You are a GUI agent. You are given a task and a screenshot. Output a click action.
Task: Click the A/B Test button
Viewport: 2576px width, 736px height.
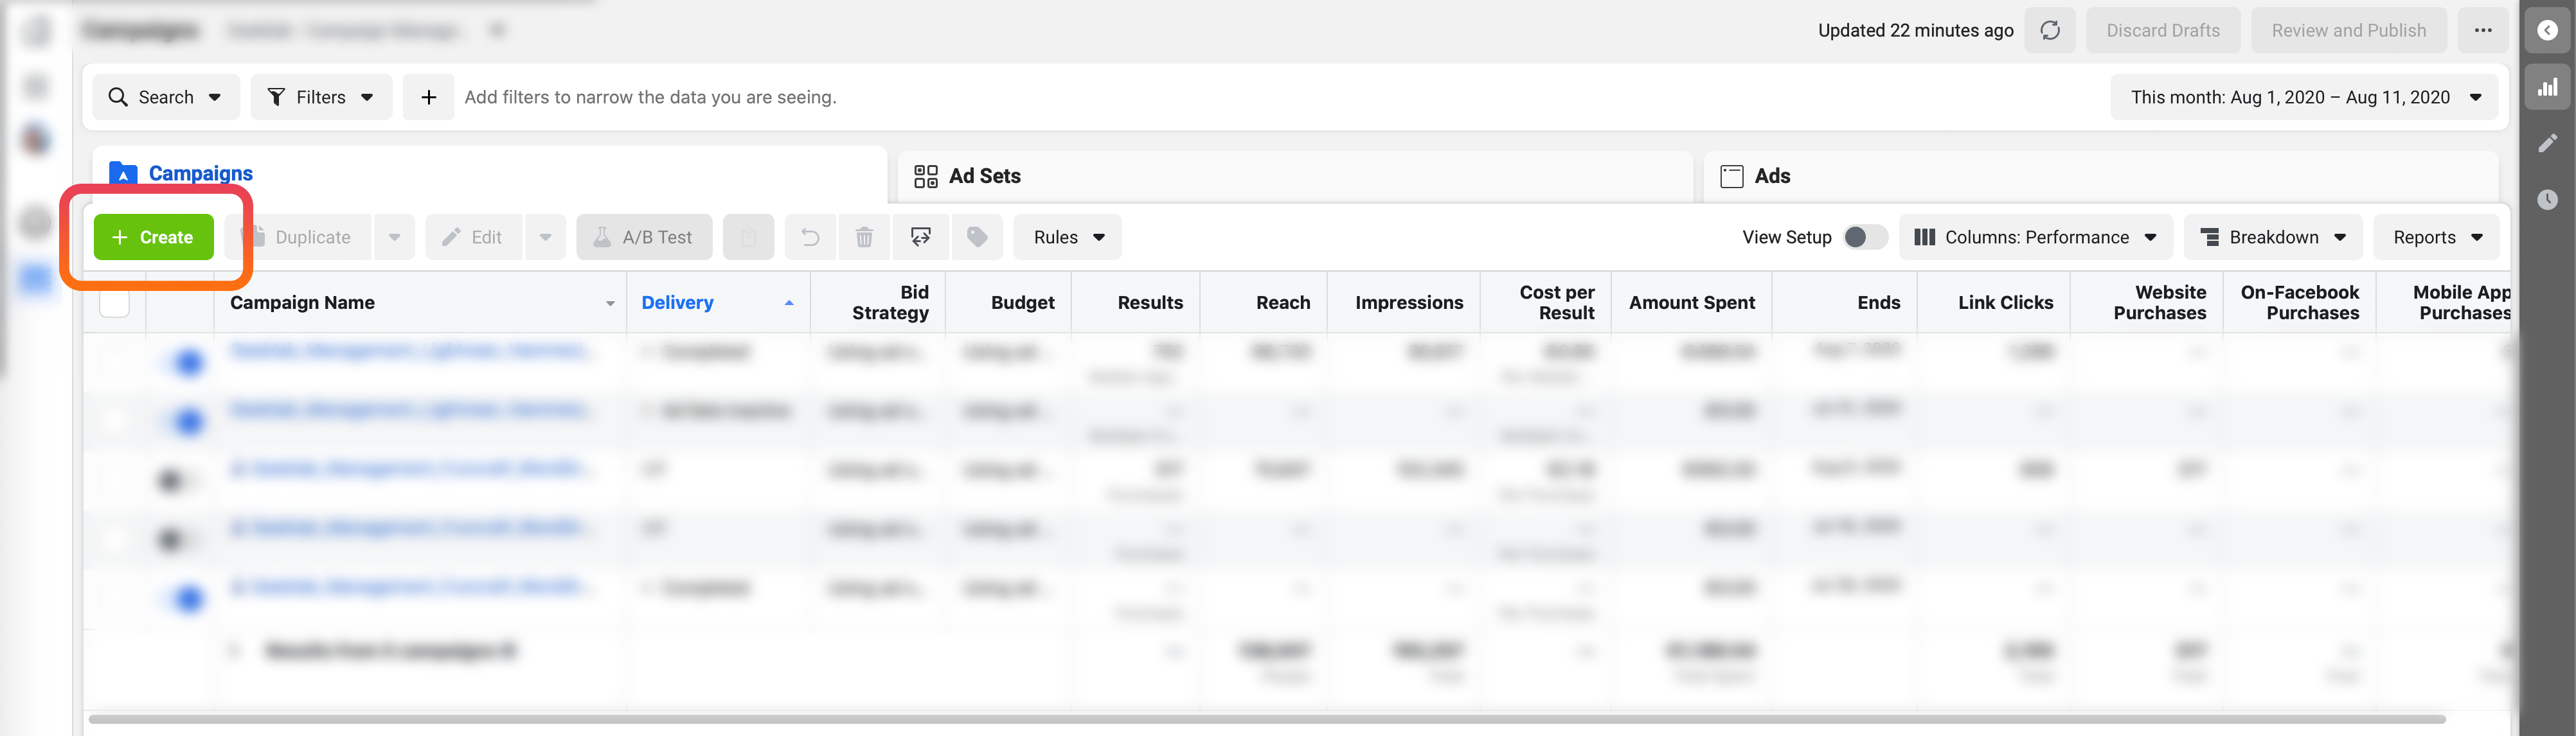pyautogui.click(x=644, y=238)
